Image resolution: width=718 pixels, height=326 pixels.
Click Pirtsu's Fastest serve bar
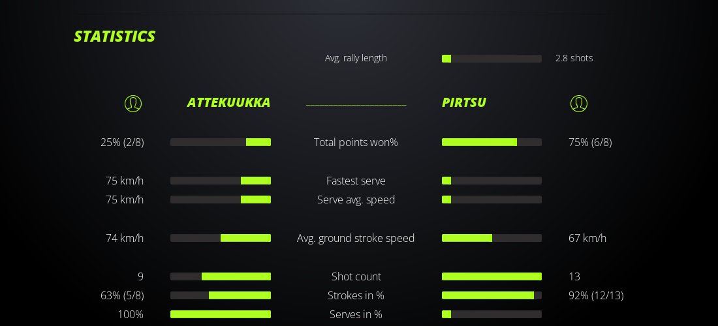point(492,181)
